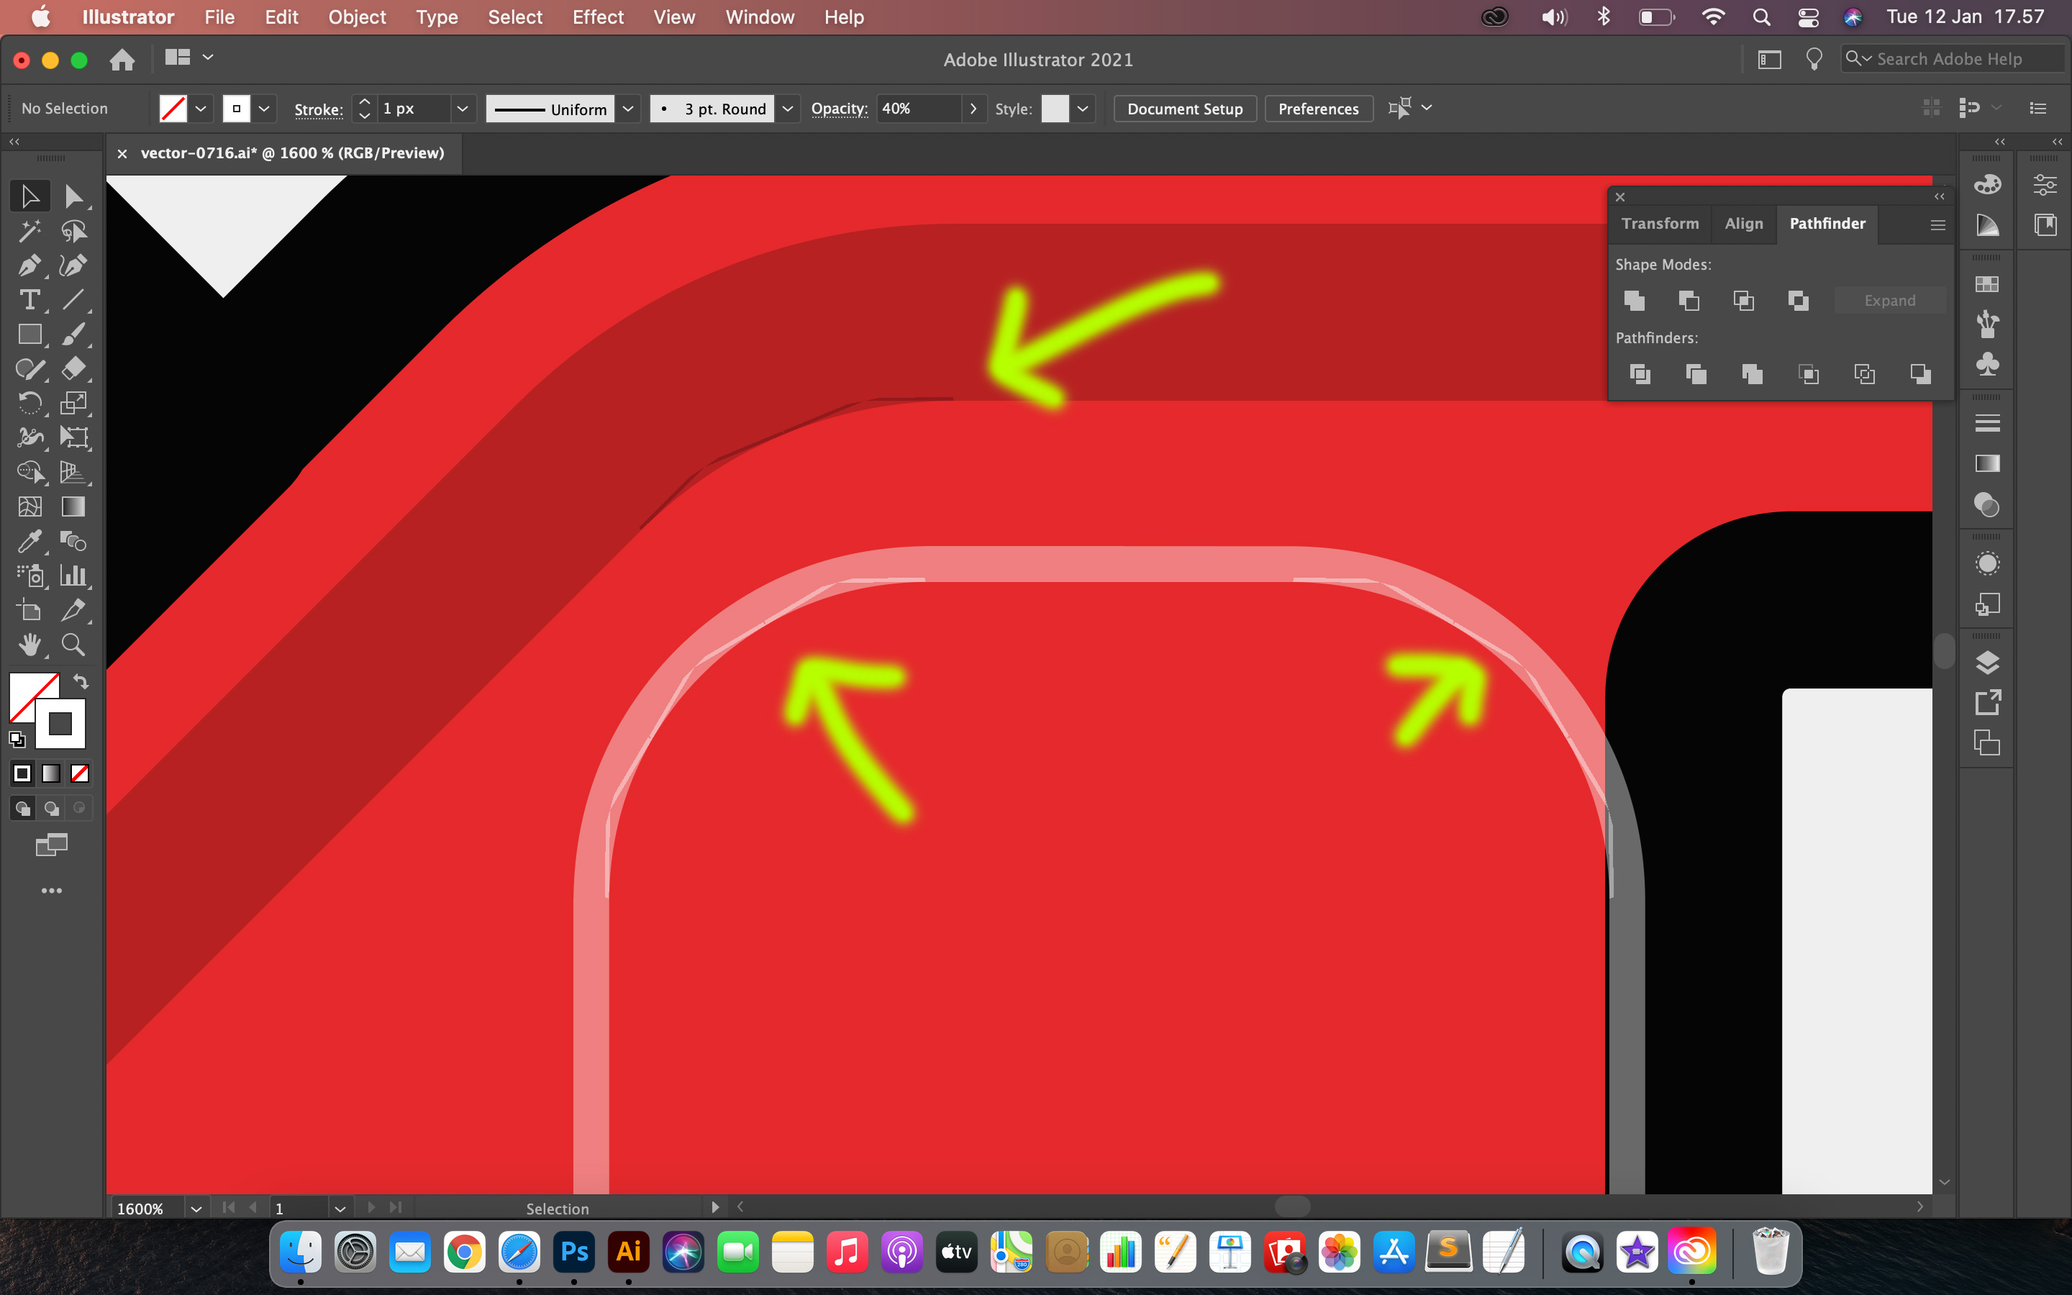The image size is (2072, 1295).
Task: Click the Pathfinder tab
Action: (x=1827, y=222)
